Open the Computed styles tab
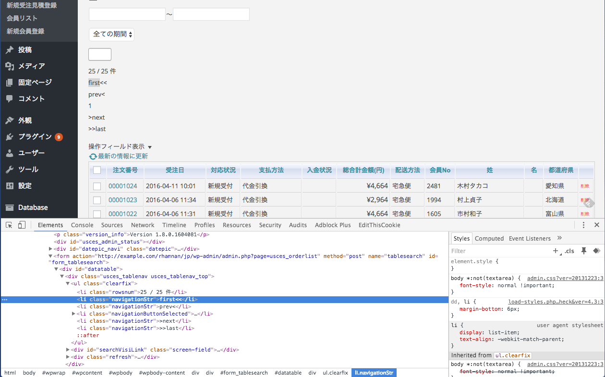Viewport: 605px width, 377px height. [x=489, y=238]
